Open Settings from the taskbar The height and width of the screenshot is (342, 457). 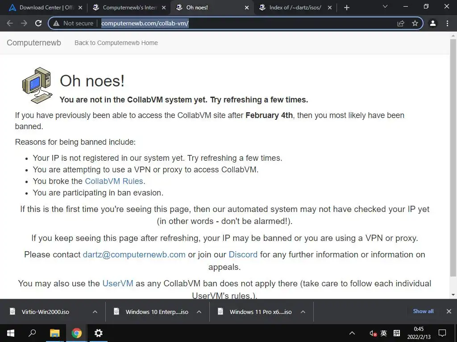[x=99, y=333]
